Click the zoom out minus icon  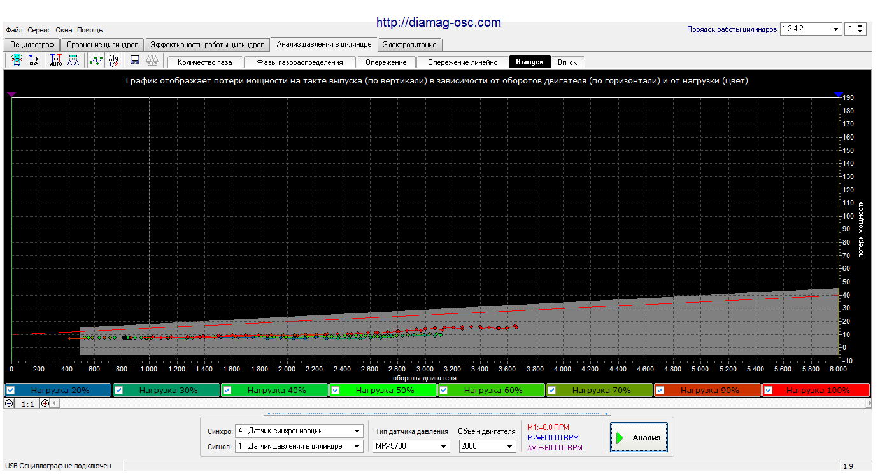click(9, 403)
